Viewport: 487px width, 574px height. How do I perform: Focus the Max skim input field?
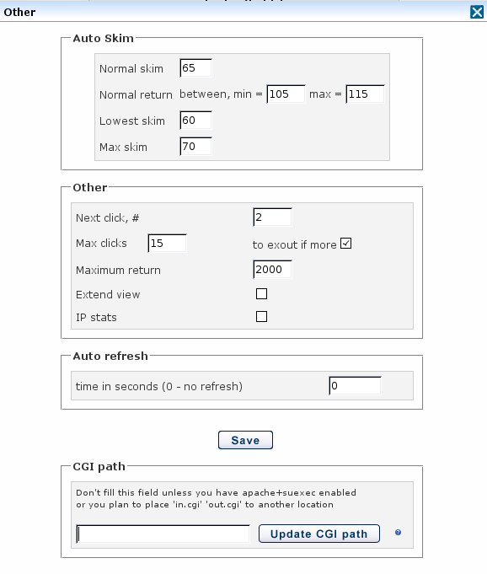coord(195,147)
